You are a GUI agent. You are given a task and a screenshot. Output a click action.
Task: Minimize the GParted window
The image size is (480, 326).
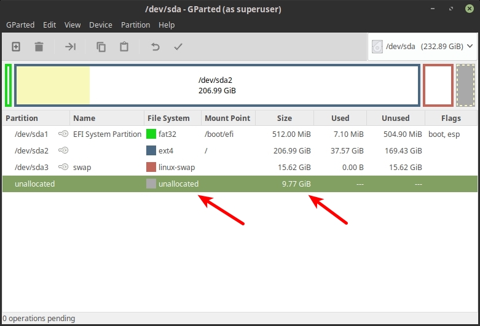point(433,9)
